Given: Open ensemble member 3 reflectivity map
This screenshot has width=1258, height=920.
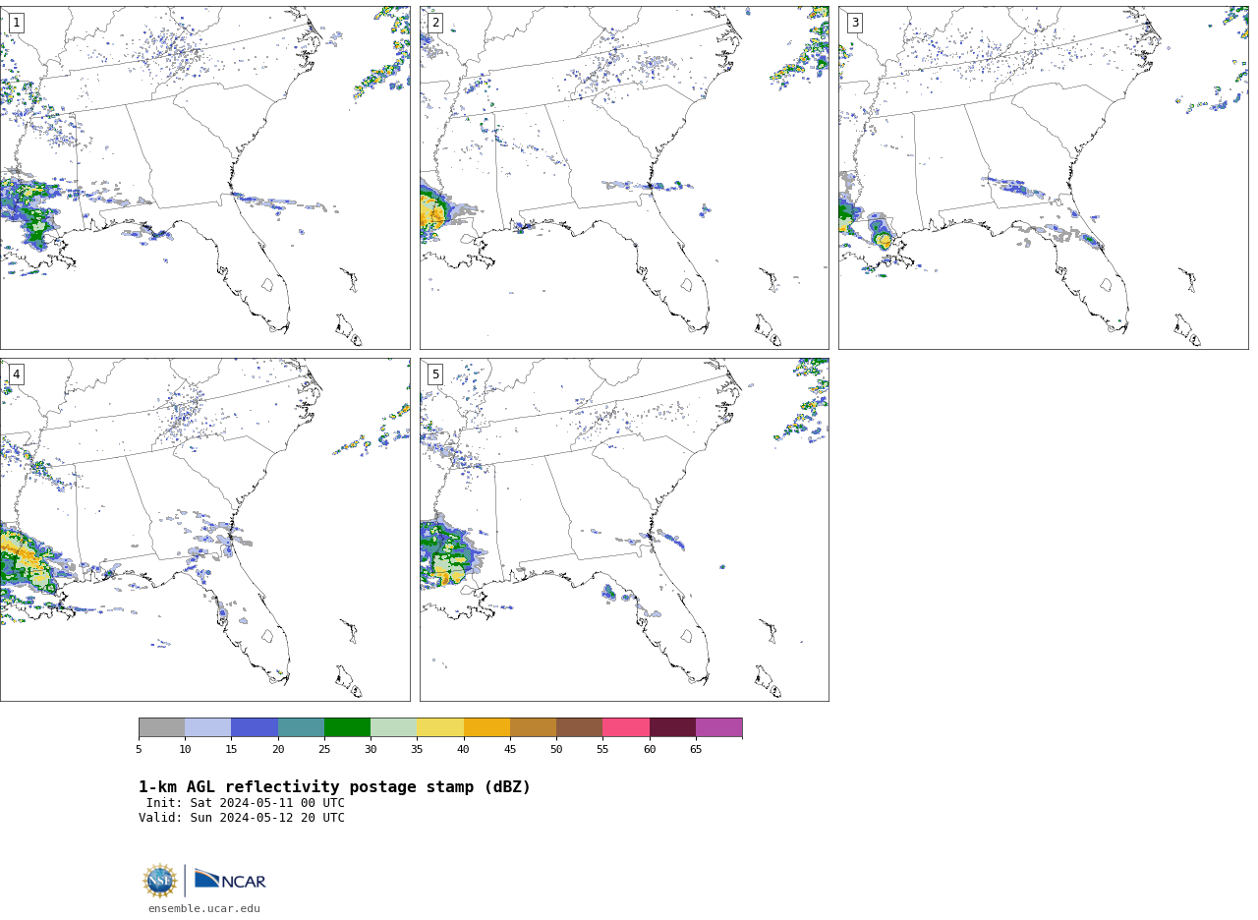Looking at the screenshot, I should tap(1043, 178).
